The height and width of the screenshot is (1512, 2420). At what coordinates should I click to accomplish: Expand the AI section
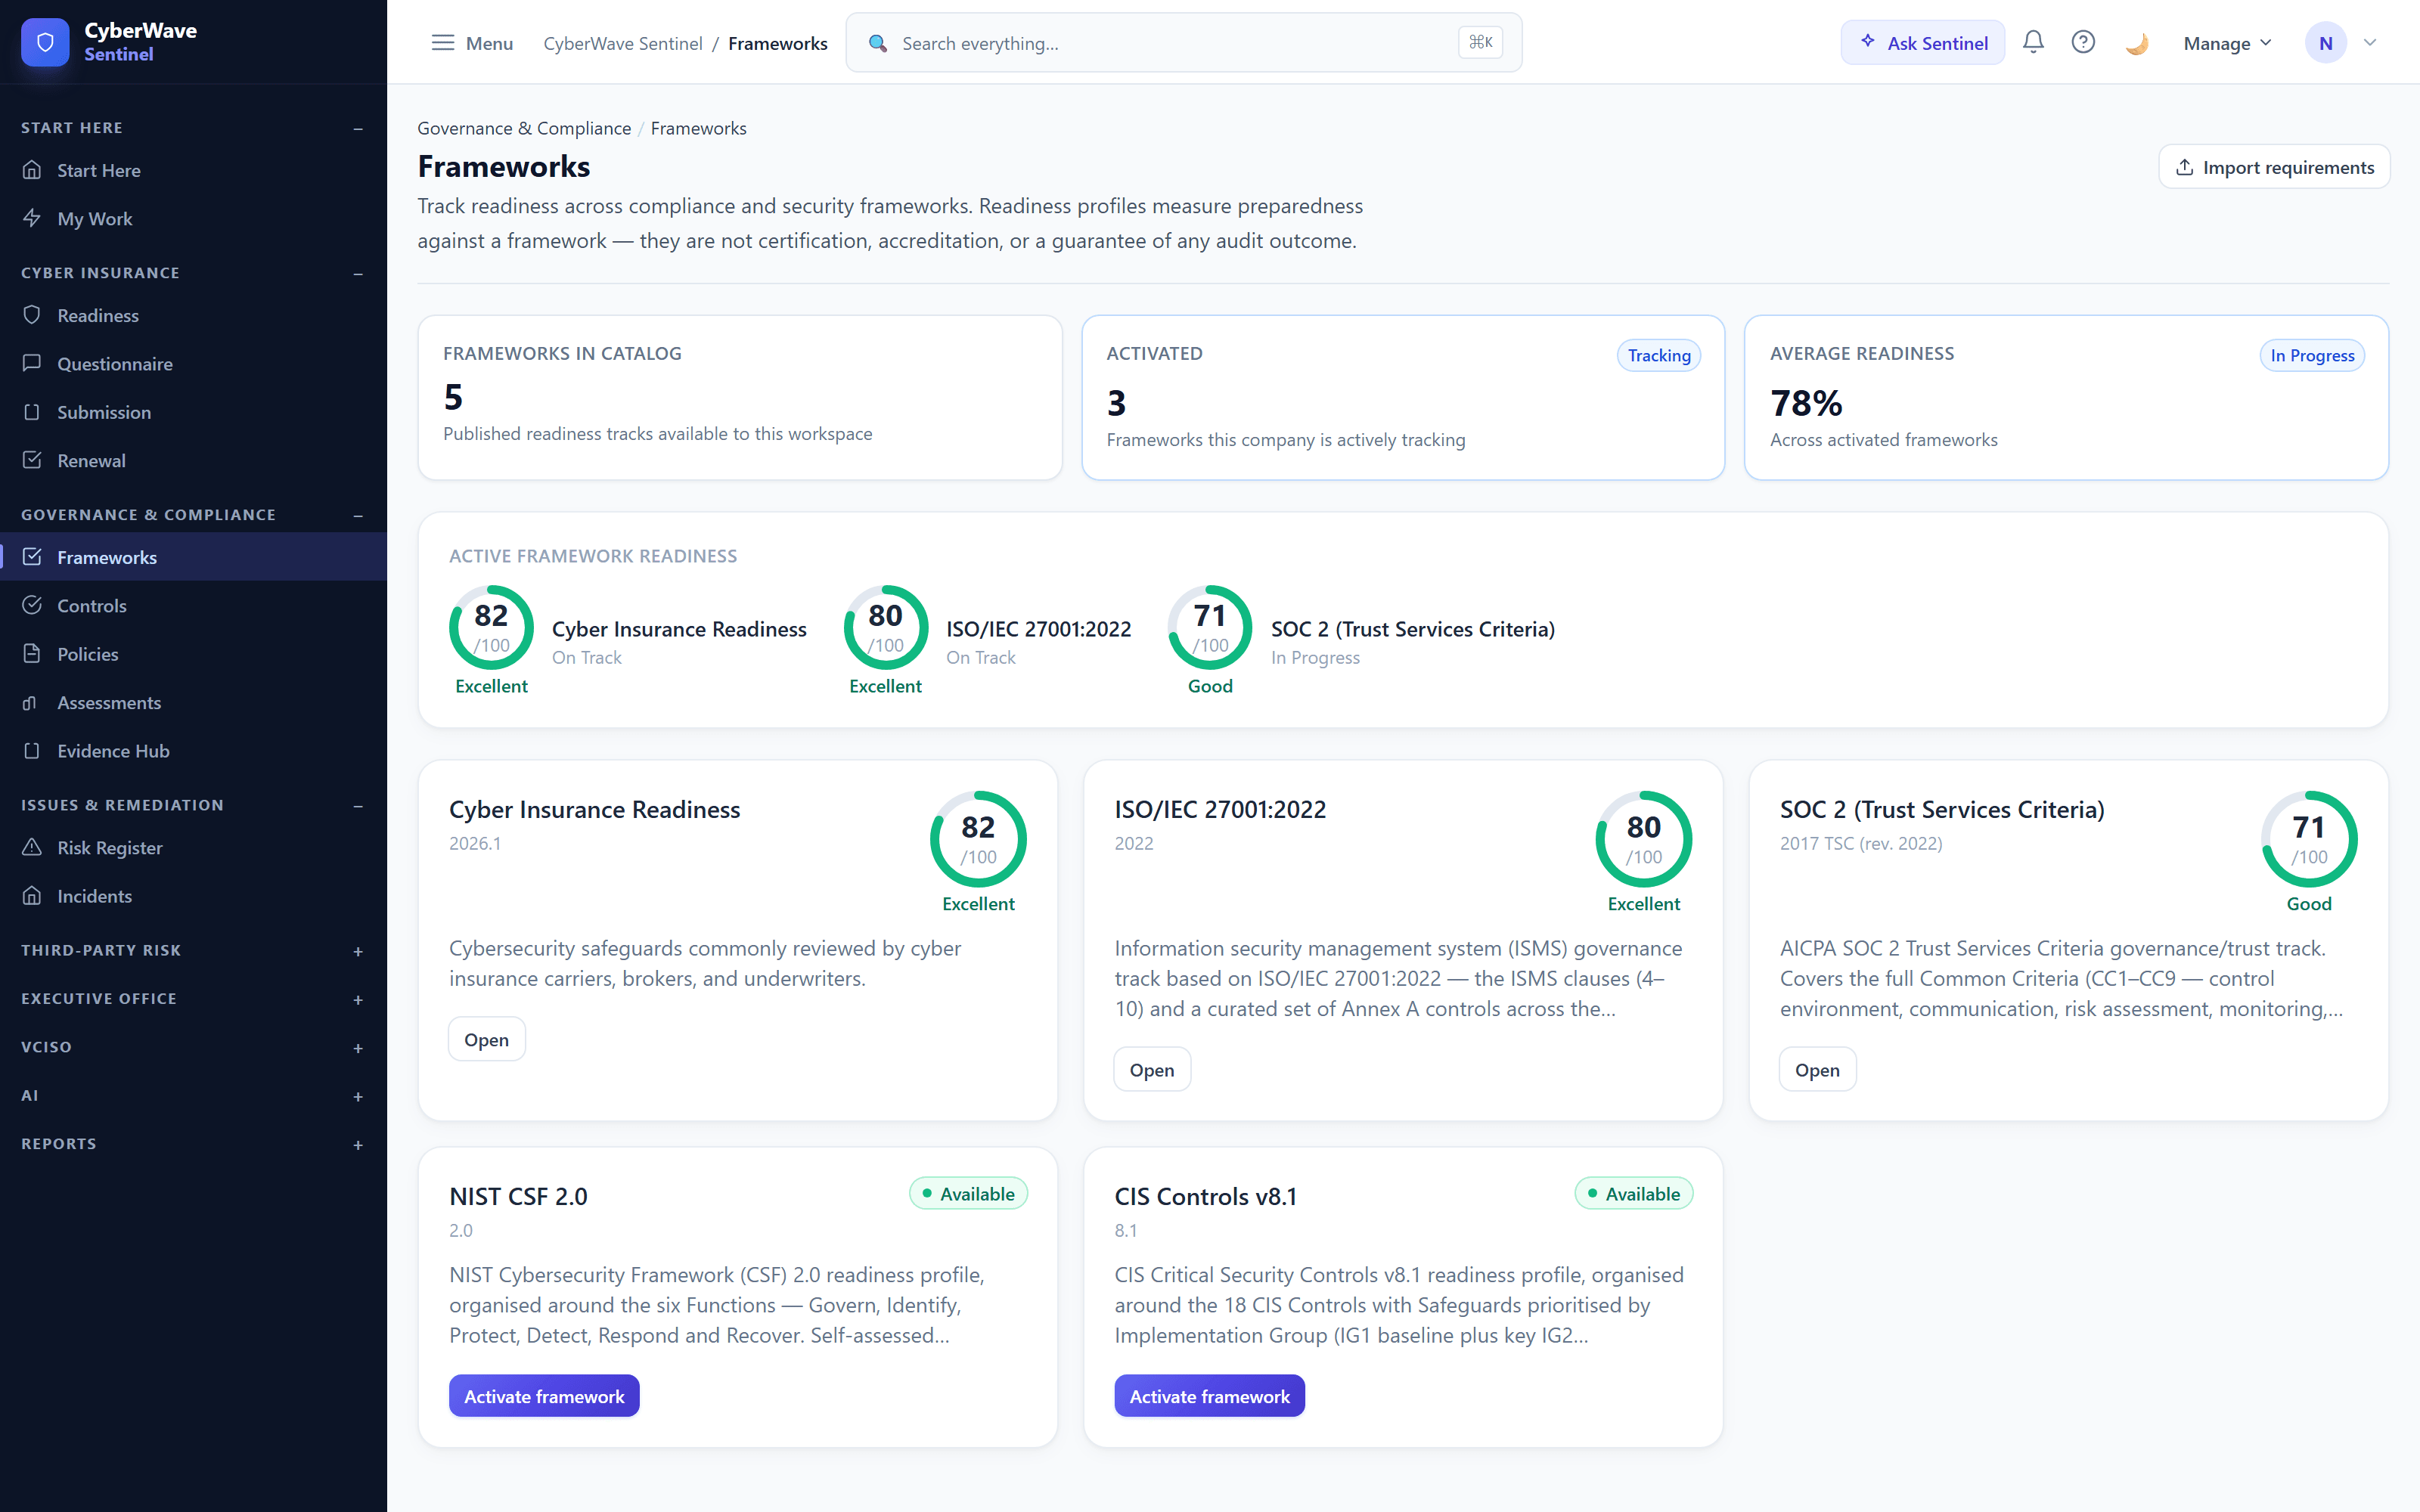point(358,1096)
